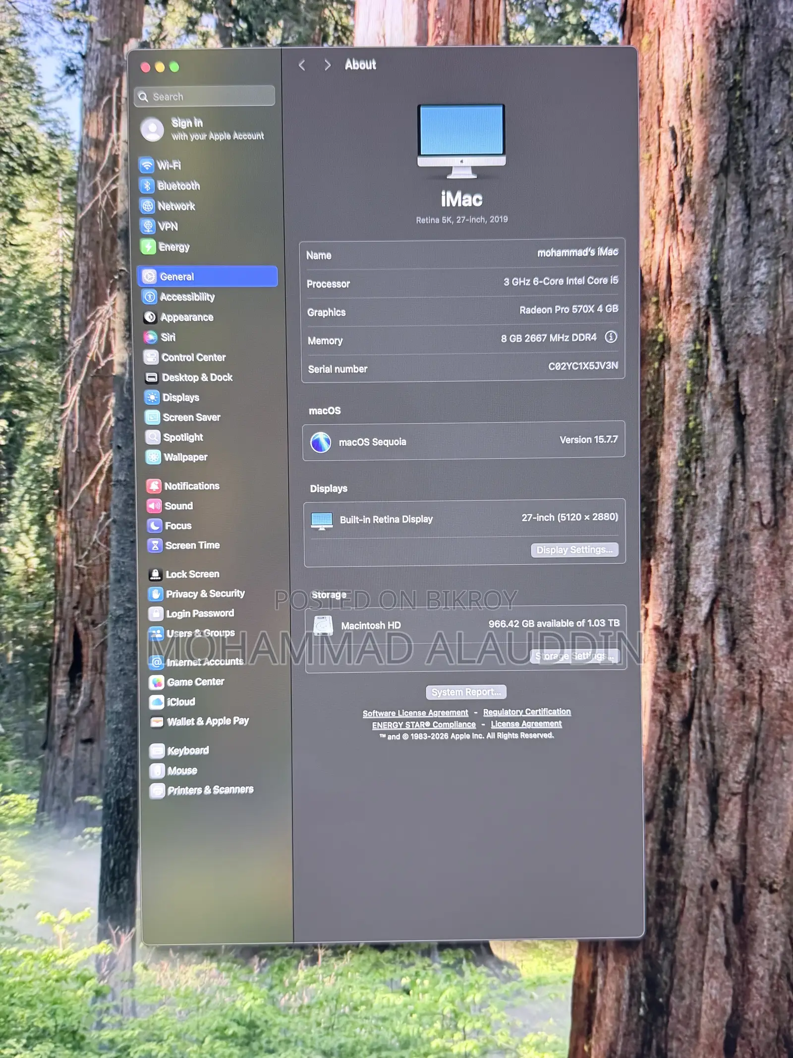793x1058 pixels.
Task: Click the macOS Sequoia icon
Action: pos(321,442)
